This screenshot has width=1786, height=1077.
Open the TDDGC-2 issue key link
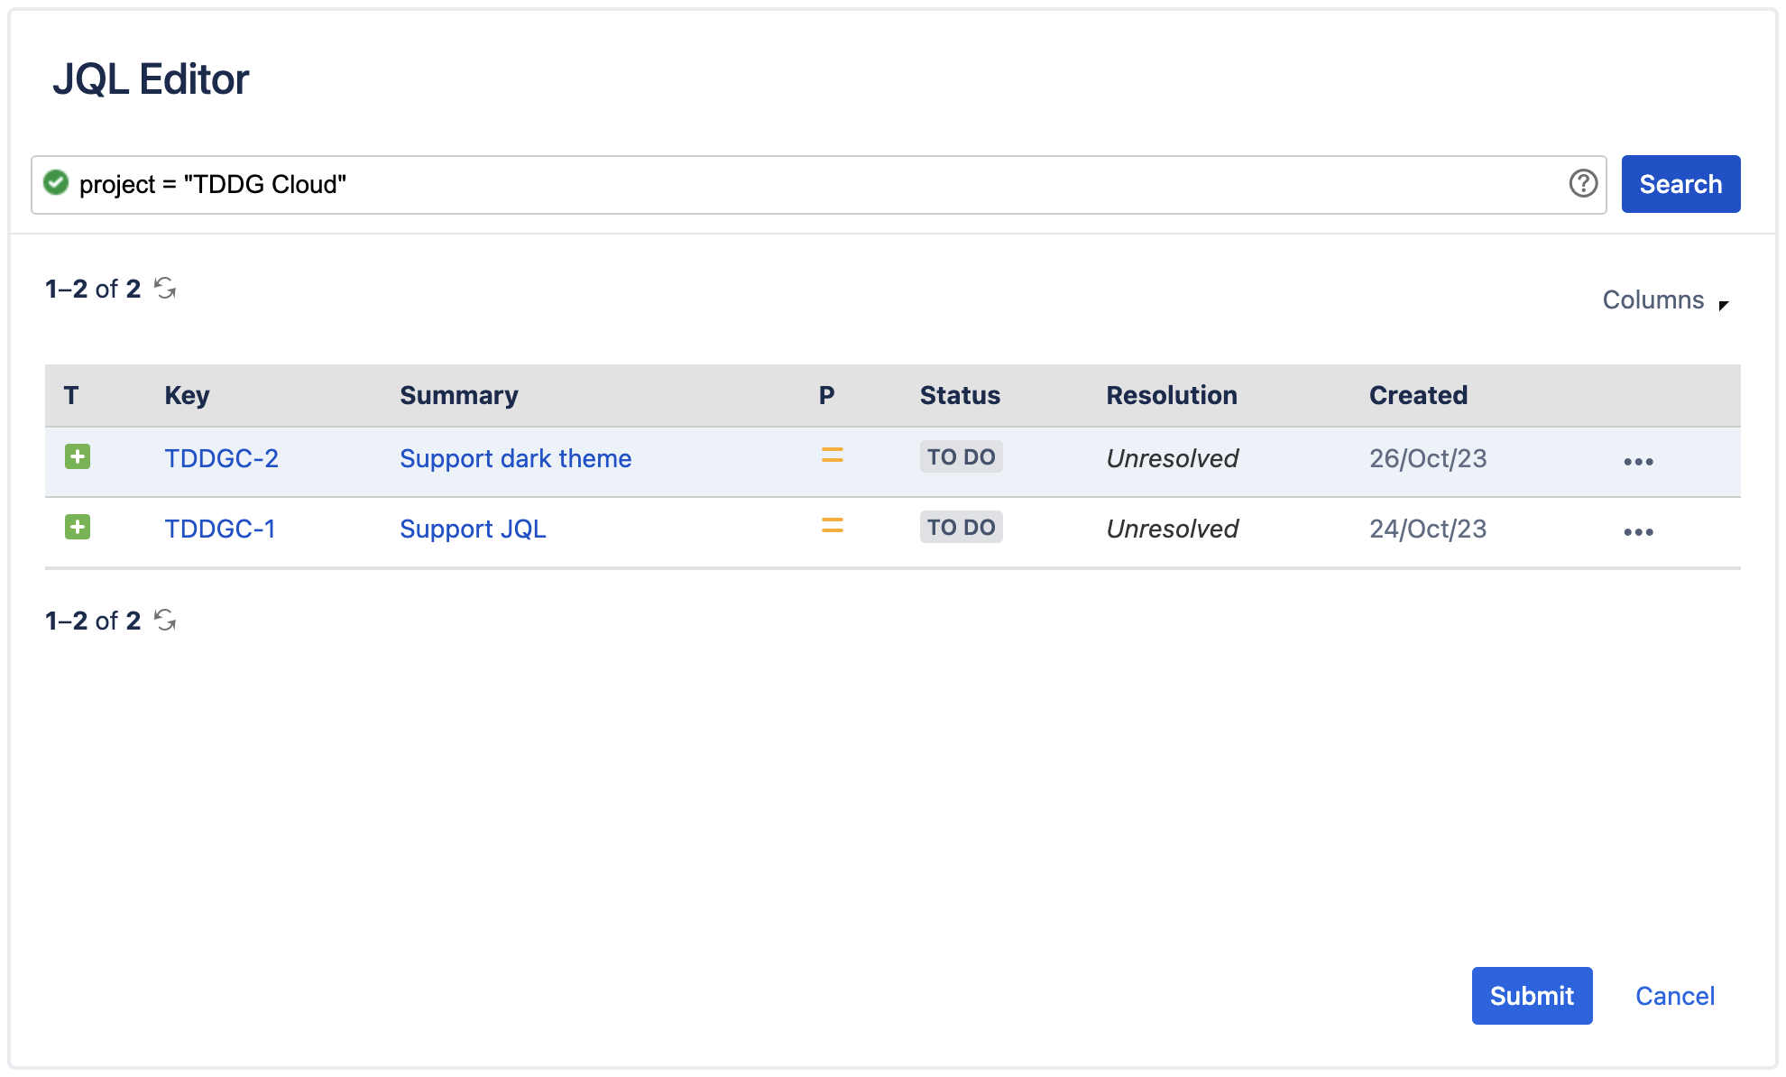click(221, 458)
